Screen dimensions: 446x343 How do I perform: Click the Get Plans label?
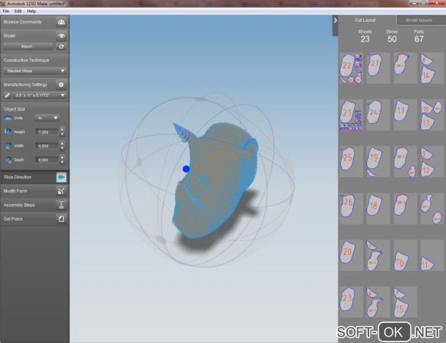click(x=13, y=219)
